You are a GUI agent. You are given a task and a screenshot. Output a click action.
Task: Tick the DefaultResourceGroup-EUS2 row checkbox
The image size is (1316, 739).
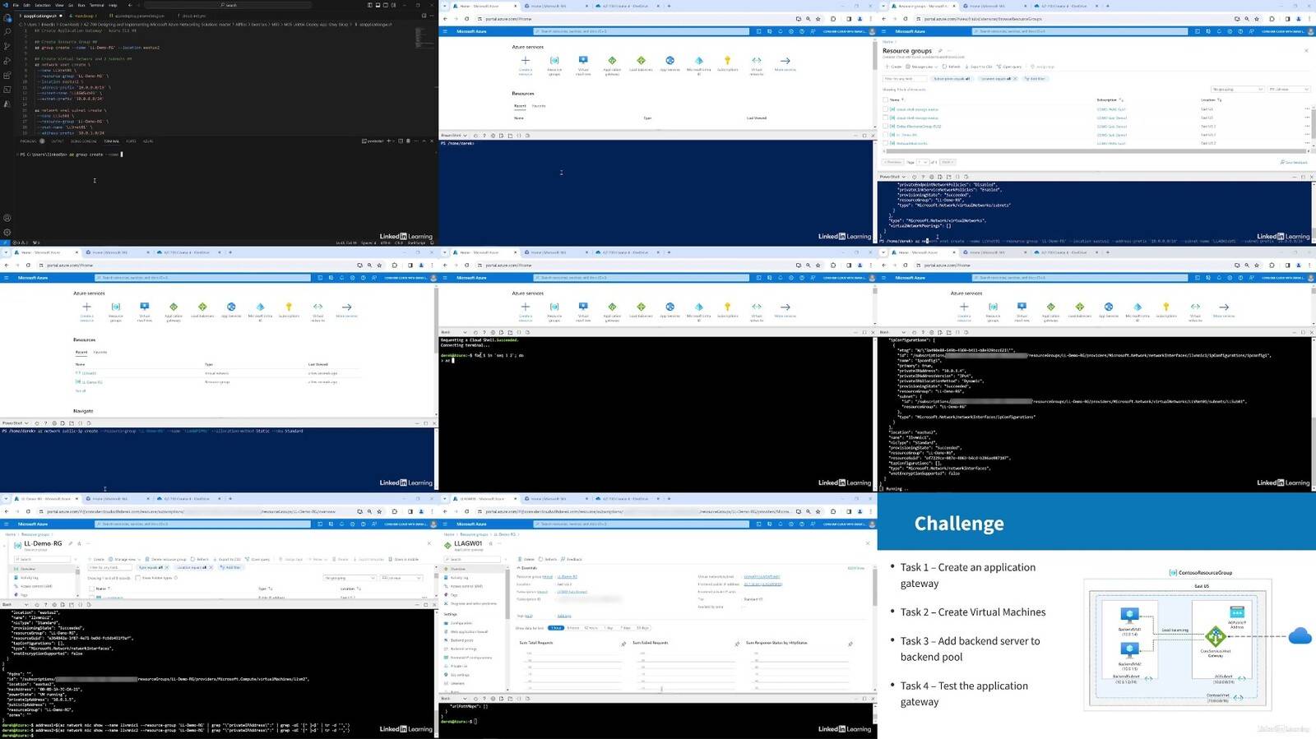point(886,127)
